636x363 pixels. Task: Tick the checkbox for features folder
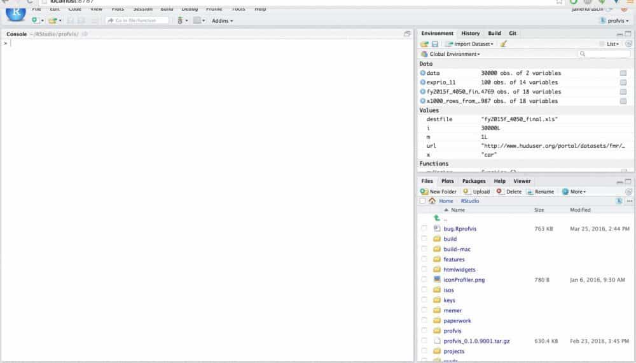424,259
